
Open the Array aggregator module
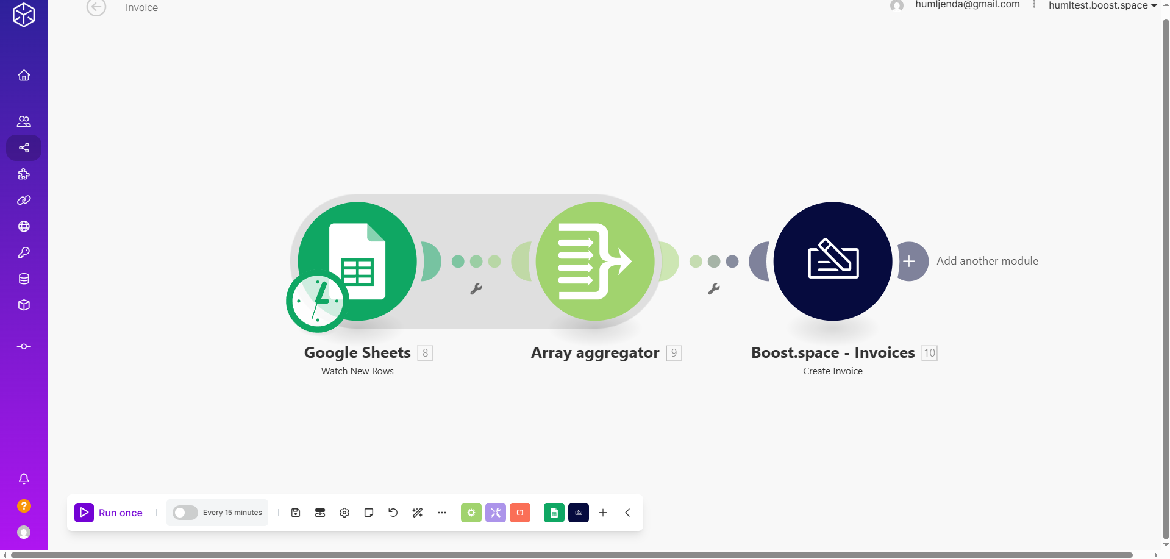click(x=595, y=261)
